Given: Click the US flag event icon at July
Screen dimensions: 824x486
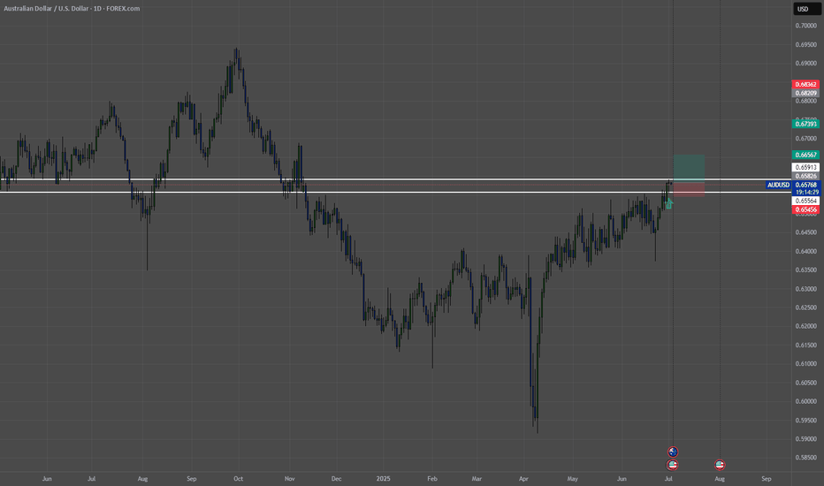Looking at the screenshot, I should (x=672, y=465).
